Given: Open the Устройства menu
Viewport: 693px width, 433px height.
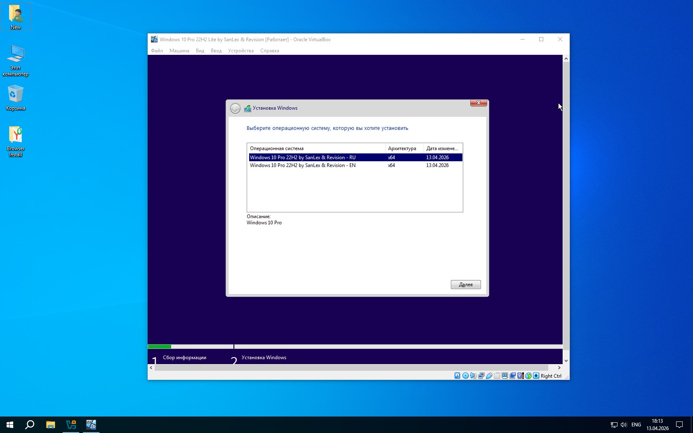Looking at the screenshot, I should point(240,51).
